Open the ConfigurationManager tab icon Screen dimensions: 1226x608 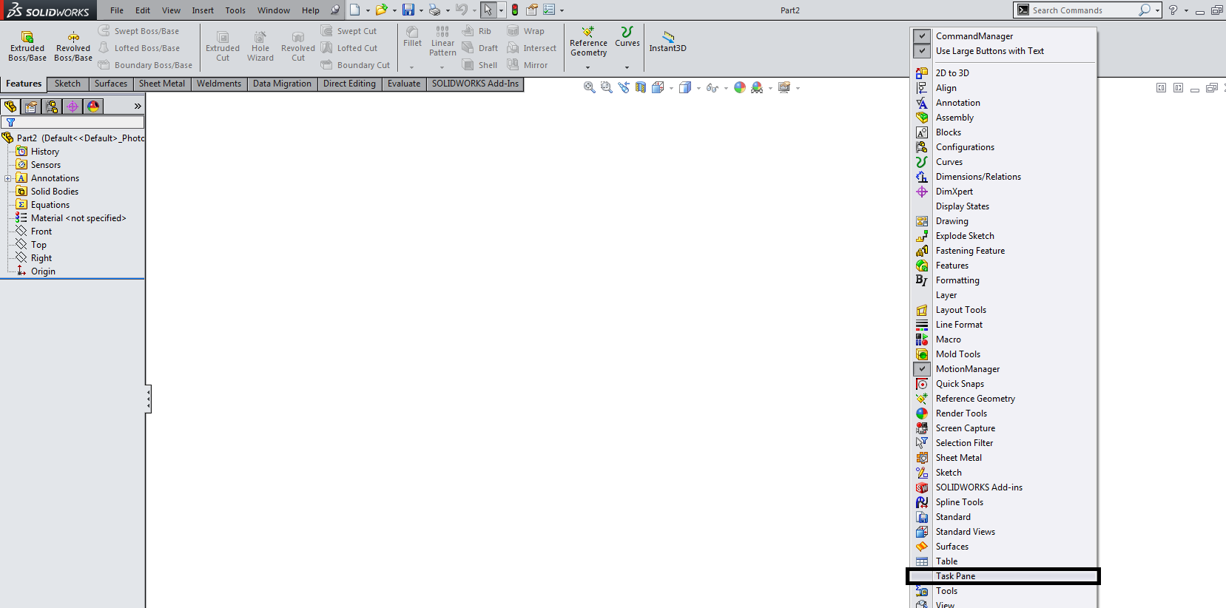52,107
